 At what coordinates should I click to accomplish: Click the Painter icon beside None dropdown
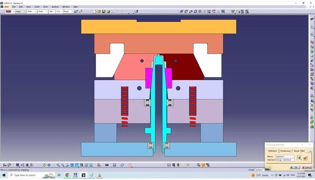tap(76, 12)
